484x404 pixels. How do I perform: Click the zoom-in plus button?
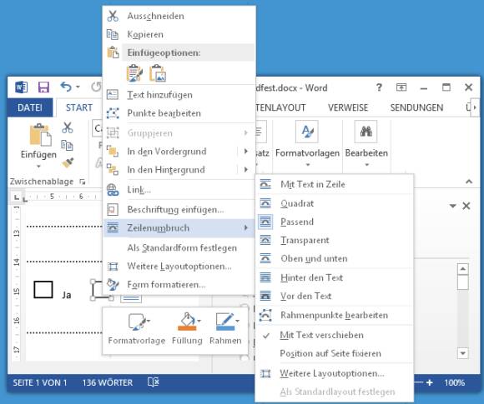(x=430, y=382)
